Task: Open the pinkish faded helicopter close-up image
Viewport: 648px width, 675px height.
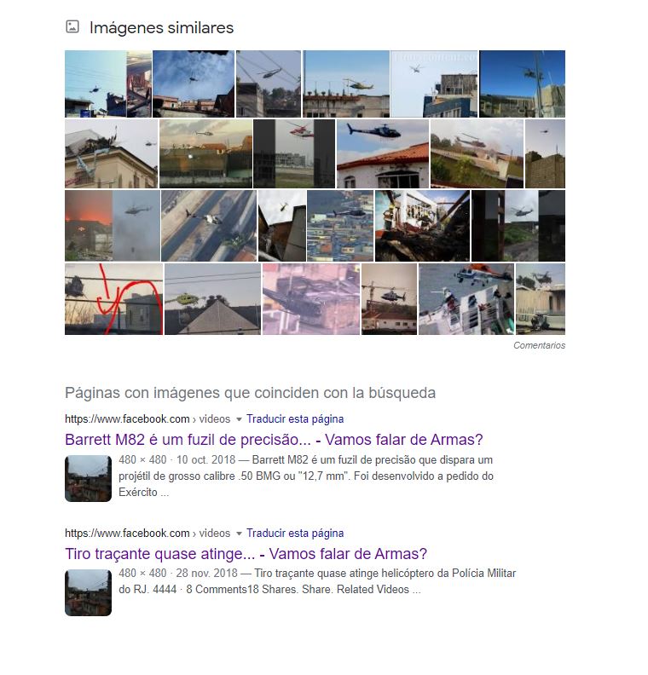Action: tap(311, 299)
